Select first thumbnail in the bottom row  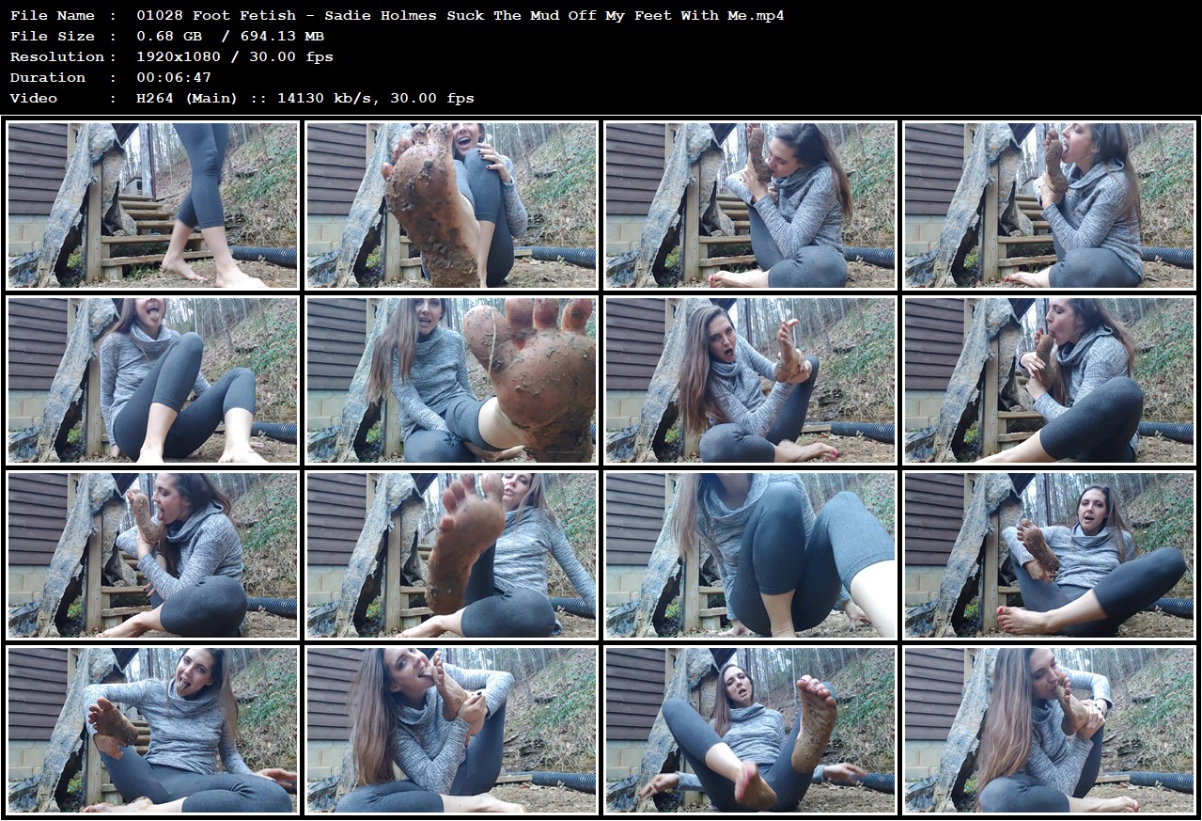[153, 730]
